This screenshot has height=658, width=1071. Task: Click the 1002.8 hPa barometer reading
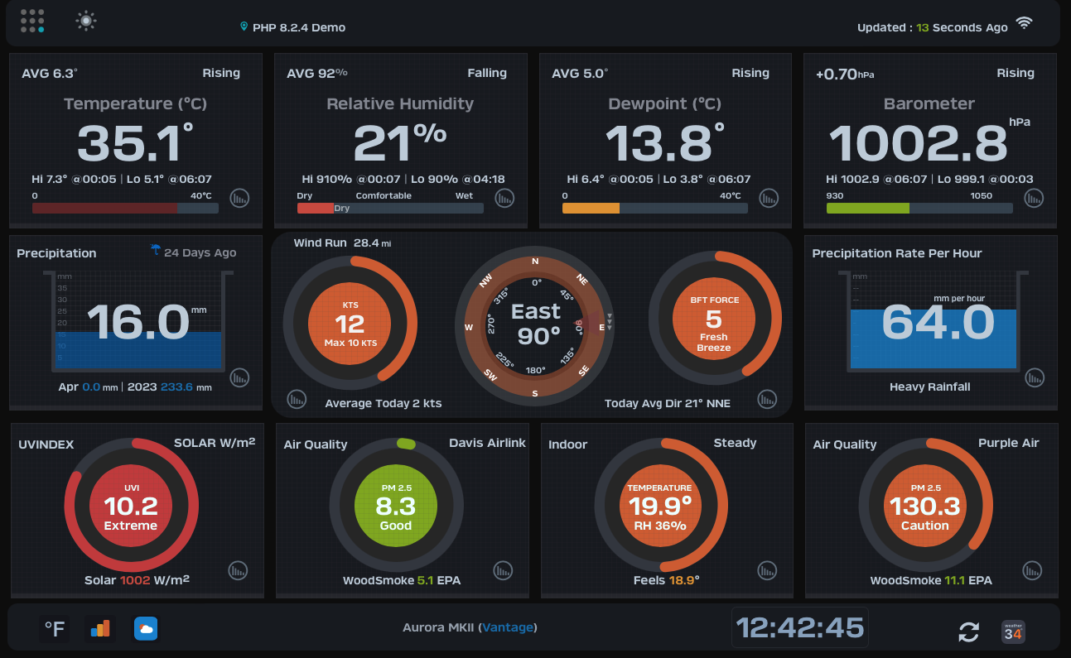929,142
